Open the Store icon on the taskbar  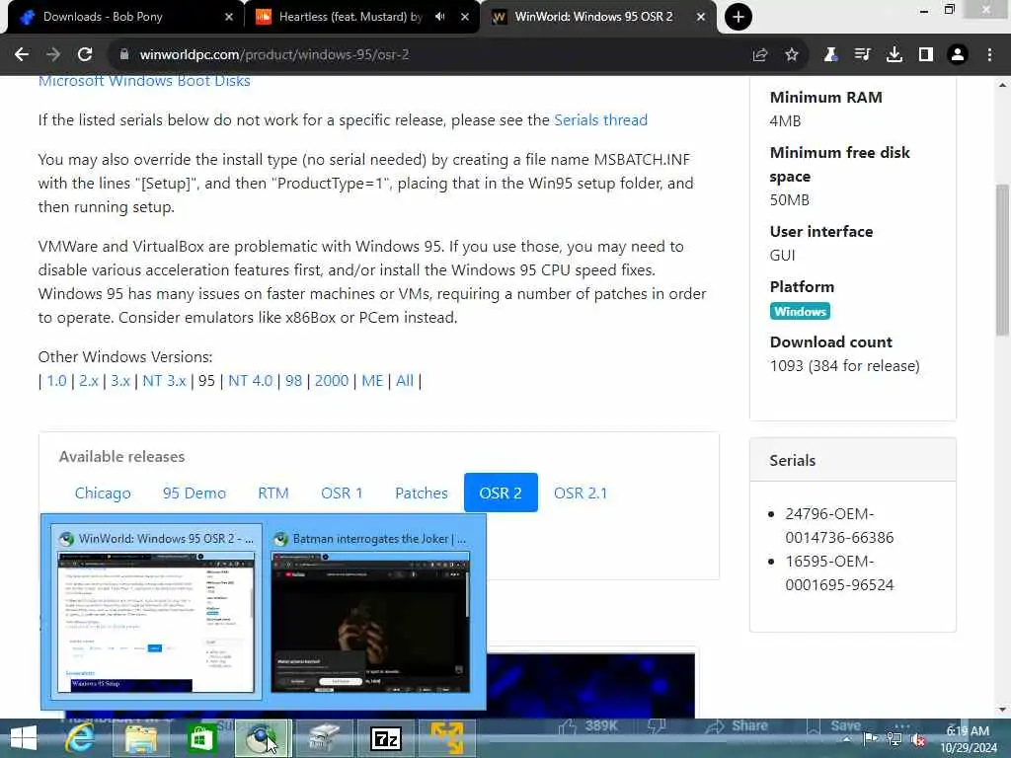tap(201, 738)
